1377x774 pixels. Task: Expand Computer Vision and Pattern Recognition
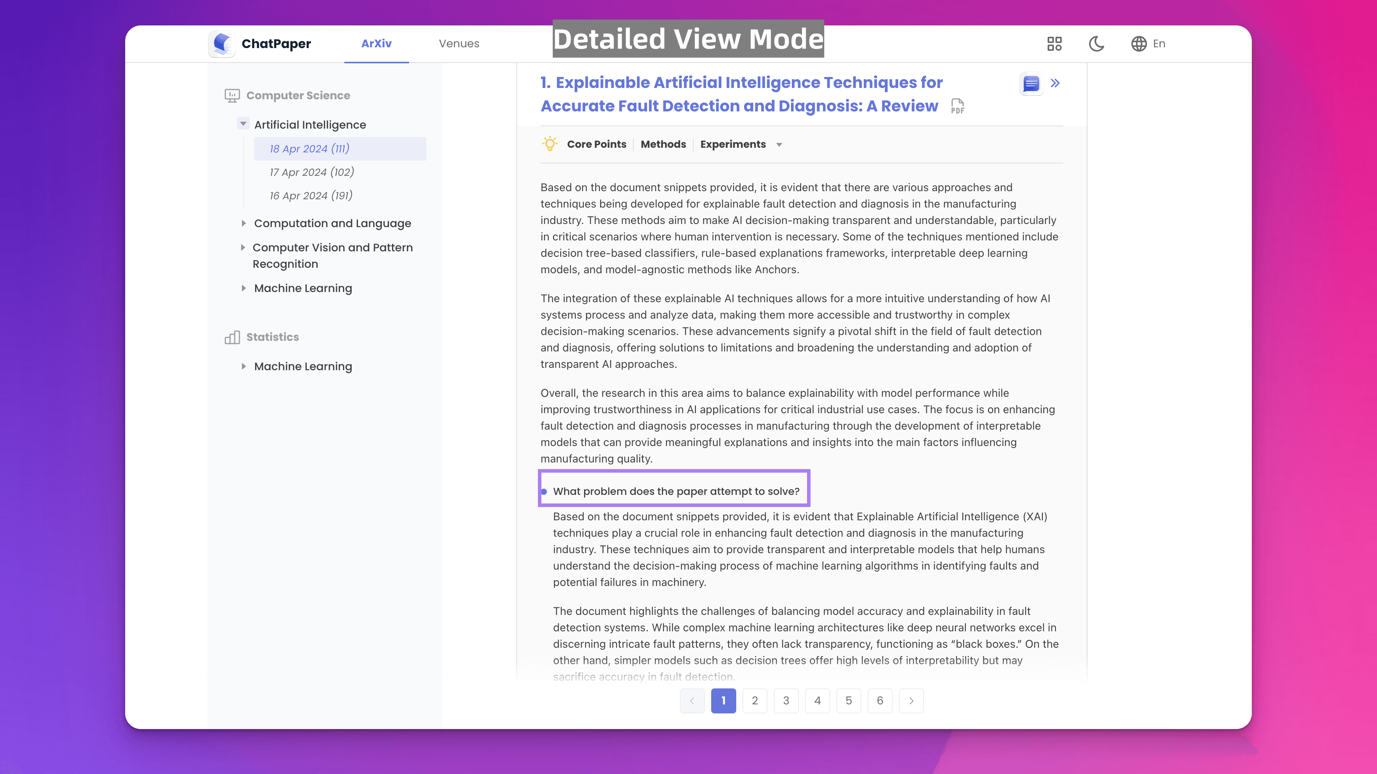(243, 247)
